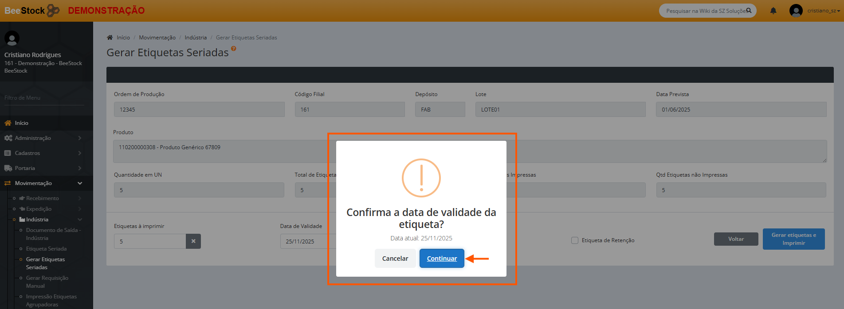Screen dimensions: 844x309
Task: Click Cancelar in the confirmation dialog
Action: 395,259
